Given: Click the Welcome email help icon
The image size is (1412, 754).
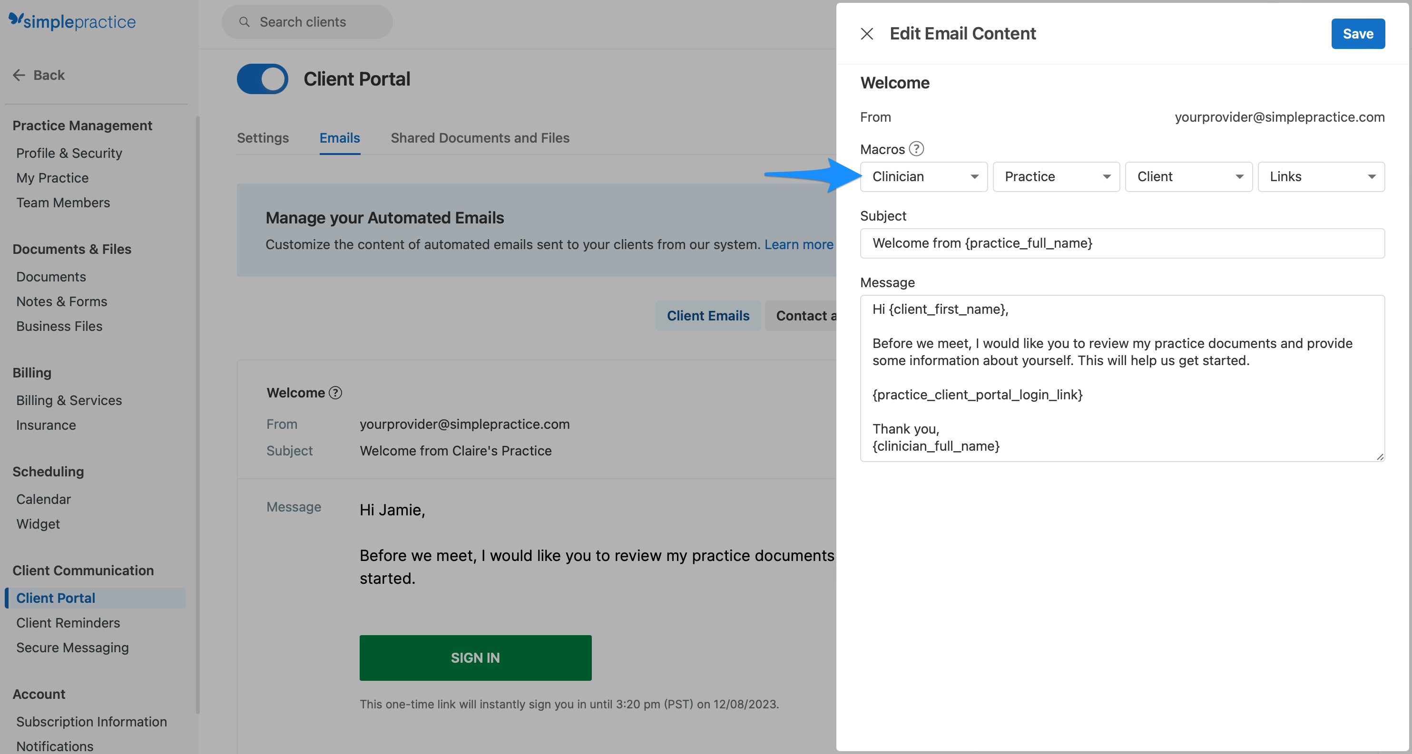Looking at the screenshot, I should click(x=335, y=392).
